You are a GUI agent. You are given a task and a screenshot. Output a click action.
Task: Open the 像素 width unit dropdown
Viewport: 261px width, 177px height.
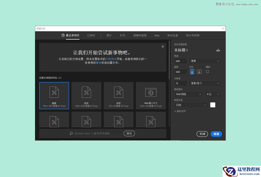pyautogui.click(x=205, y=61)
